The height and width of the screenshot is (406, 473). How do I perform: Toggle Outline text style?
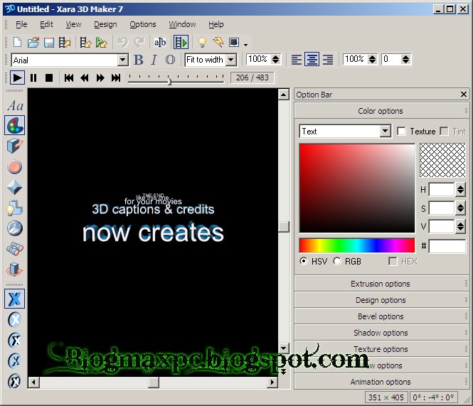click(x=170, y=60)
